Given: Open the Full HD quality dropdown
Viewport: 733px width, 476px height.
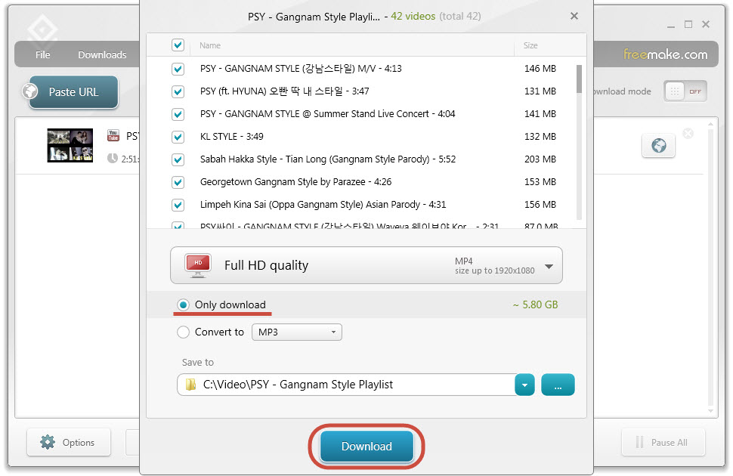Looking at the screenshot, I should point(366,266).
